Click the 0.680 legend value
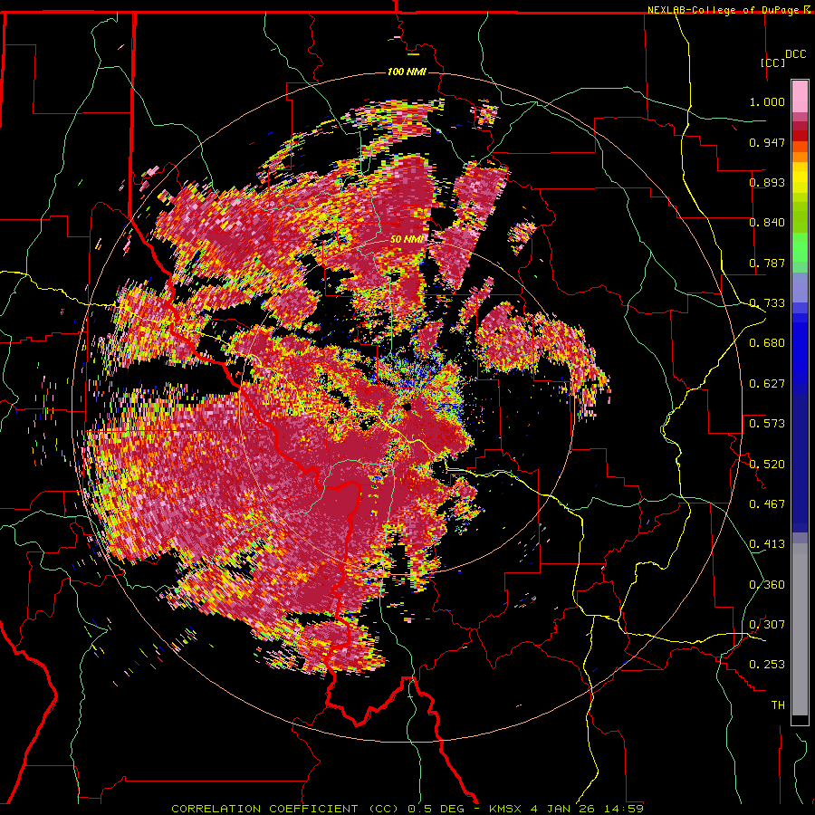This screenshot has height=815, width=815. [767, 343]
